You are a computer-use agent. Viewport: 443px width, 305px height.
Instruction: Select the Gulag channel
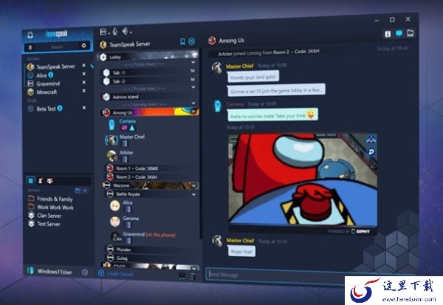pyautogui.click(x=150, y=258)
